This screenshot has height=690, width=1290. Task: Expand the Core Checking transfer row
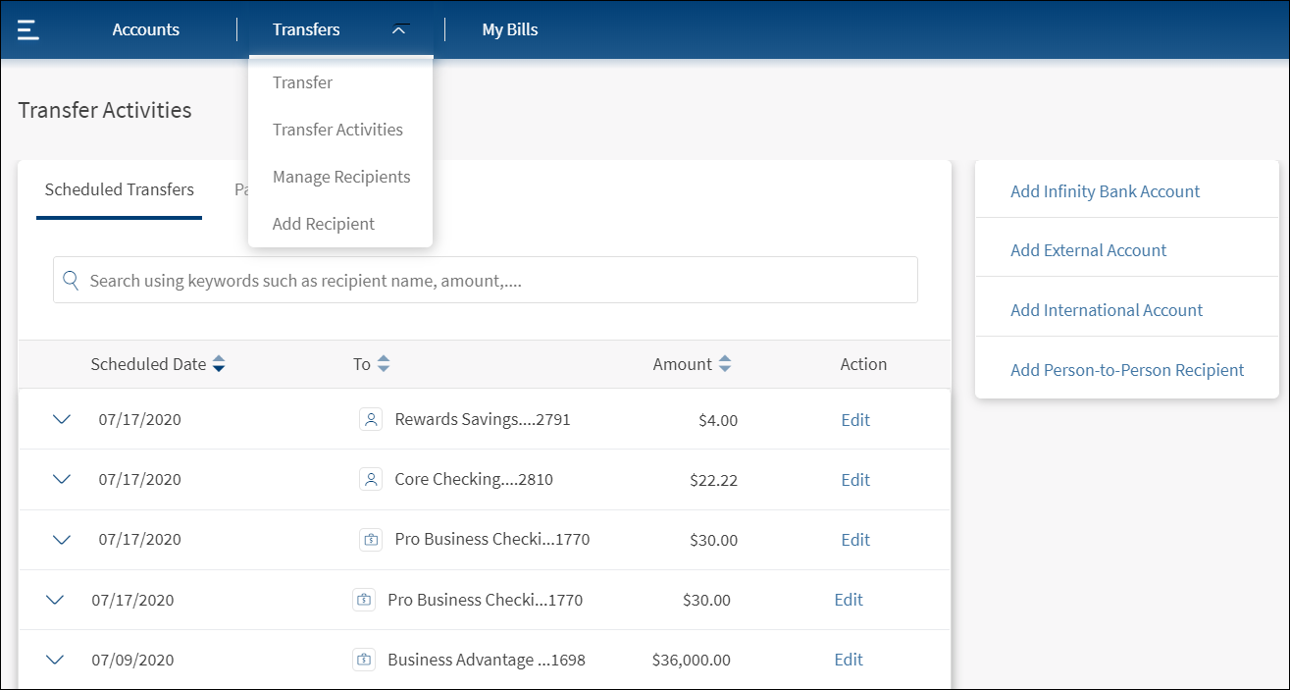tap(62, 480)
